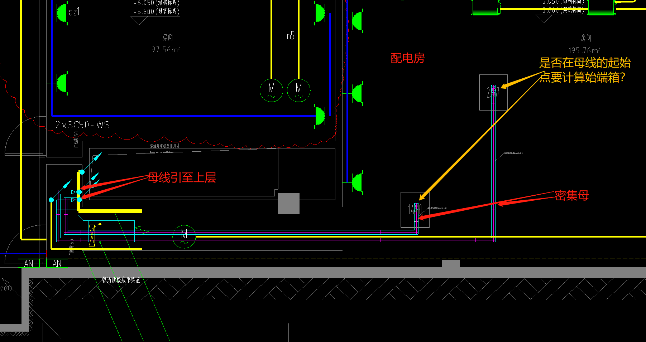
Task: Select the yellow crossed rectangle damper symbol
Action: tap(92, 235)
